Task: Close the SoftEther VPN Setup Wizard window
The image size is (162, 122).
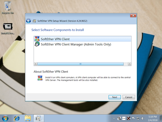Action: [133, 16]
